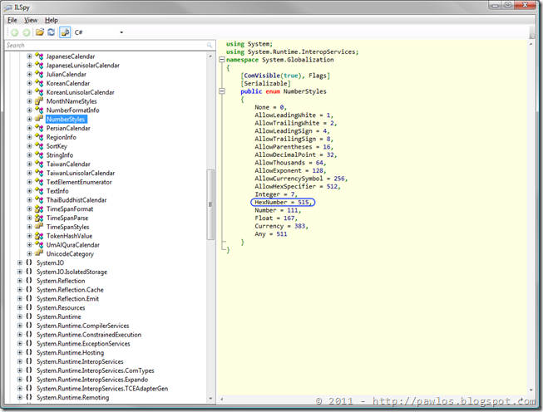Open the File menu
The width and height of the screenshot is (543, 412).
[12, 20]
